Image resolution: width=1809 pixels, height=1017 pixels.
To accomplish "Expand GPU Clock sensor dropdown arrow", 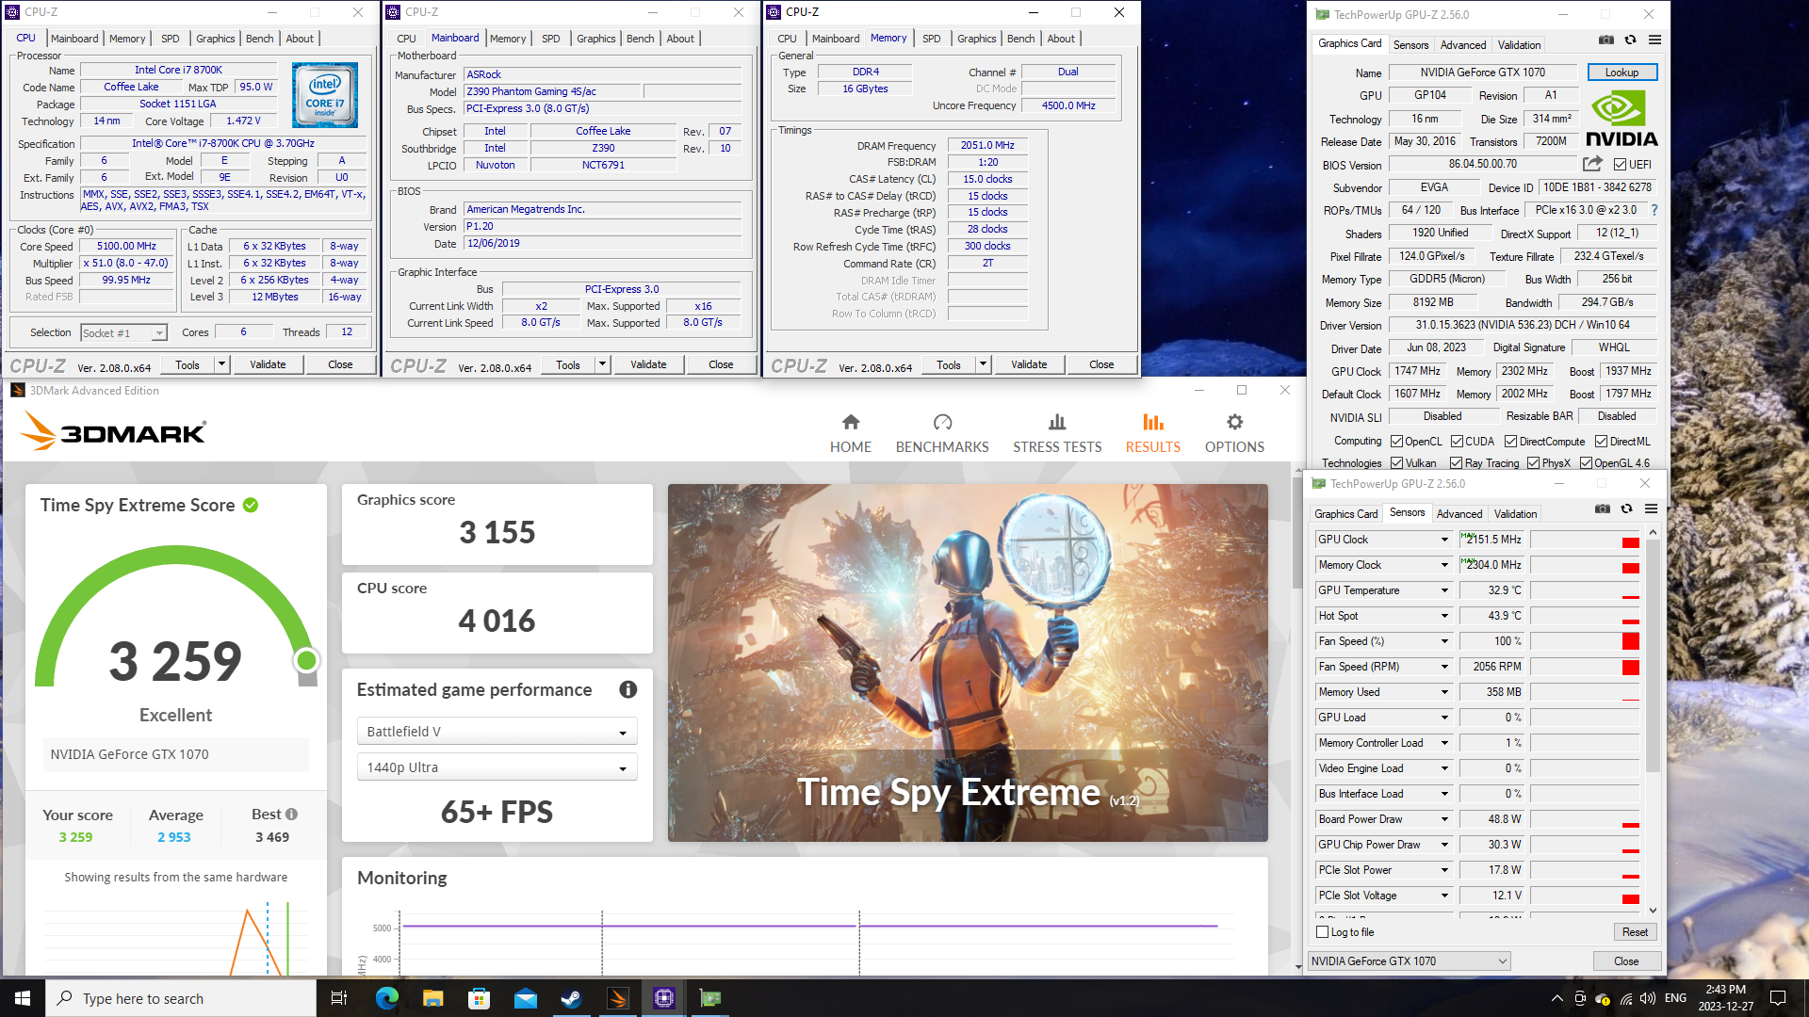I will pos(1444,540).
